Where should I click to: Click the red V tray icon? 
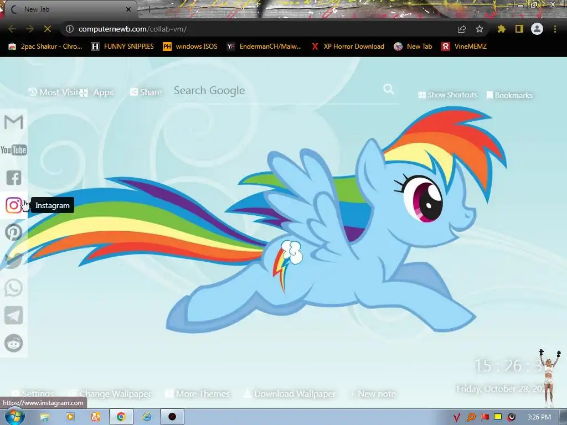click(x=457, y=417)
